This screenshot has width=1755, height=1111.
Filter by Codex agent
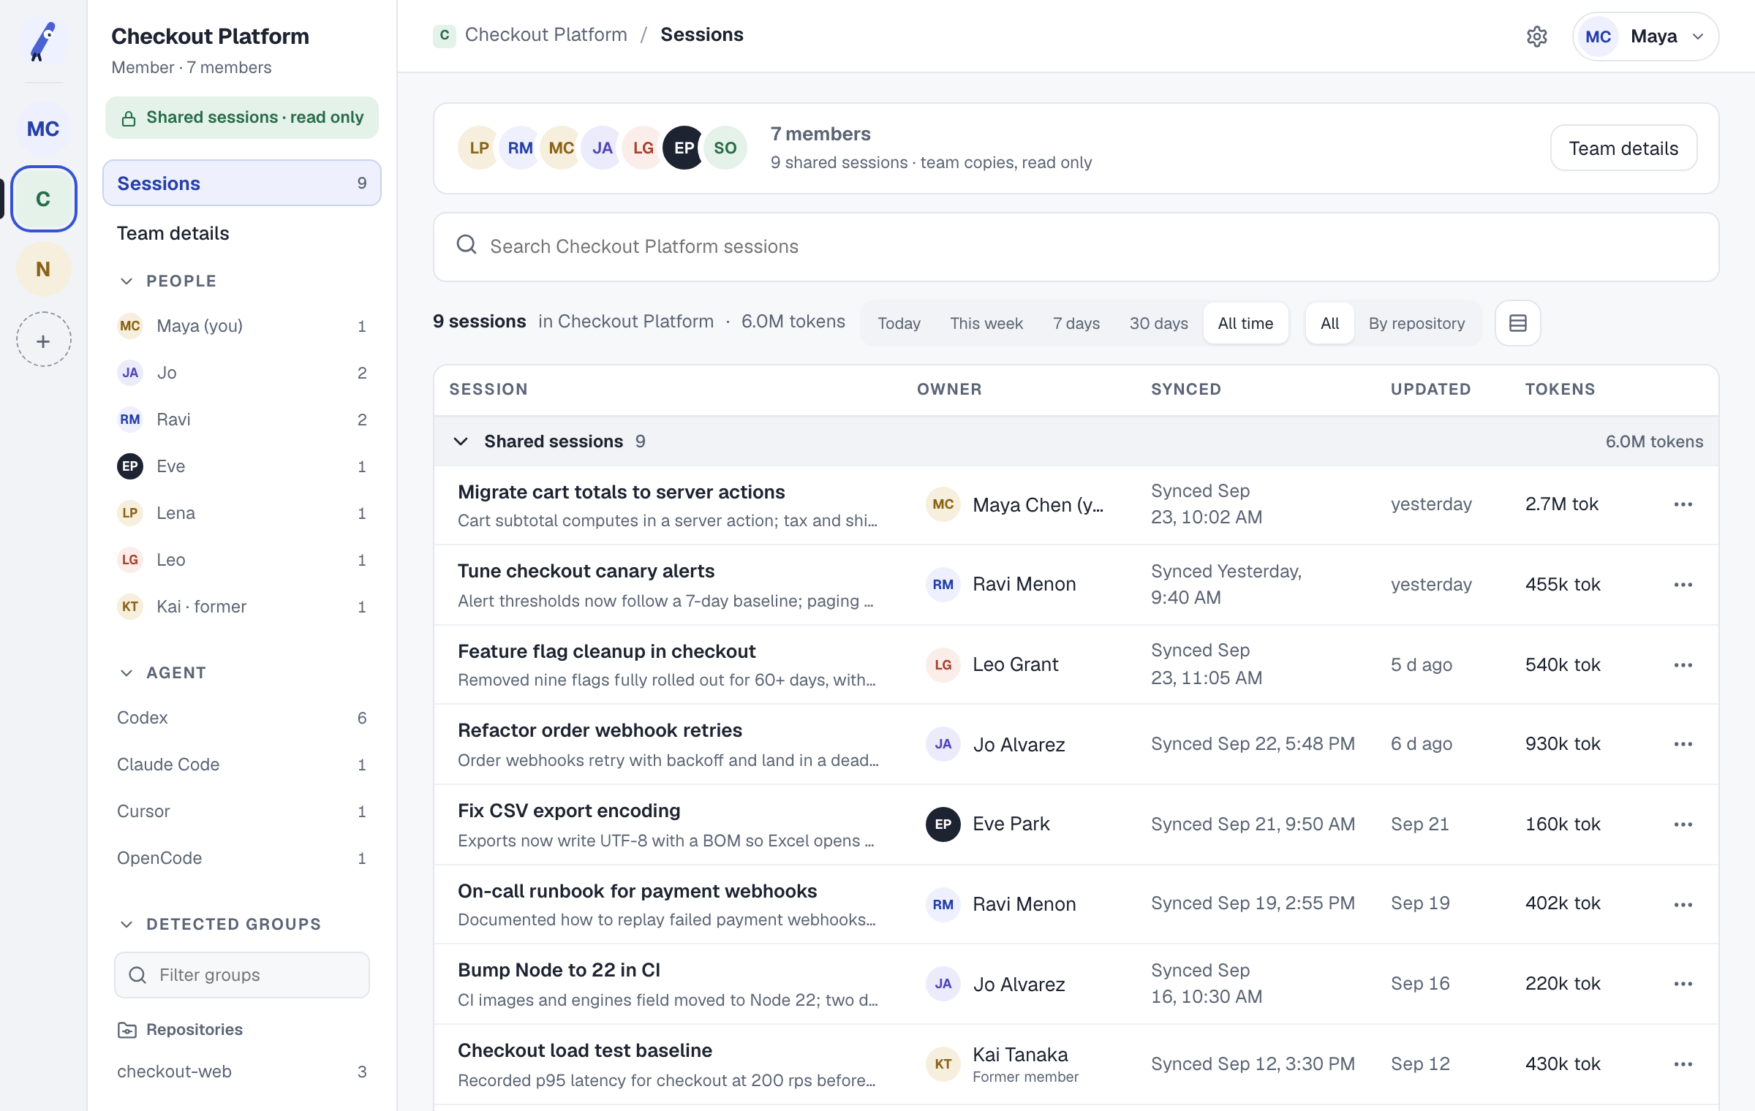[x=242, y=718]
